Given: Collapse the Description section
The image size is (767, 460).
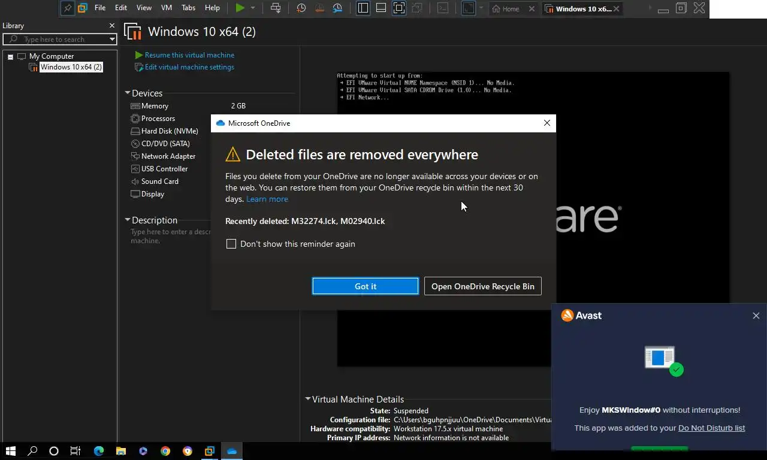Looking at the screenshot, I should [128, 220].
